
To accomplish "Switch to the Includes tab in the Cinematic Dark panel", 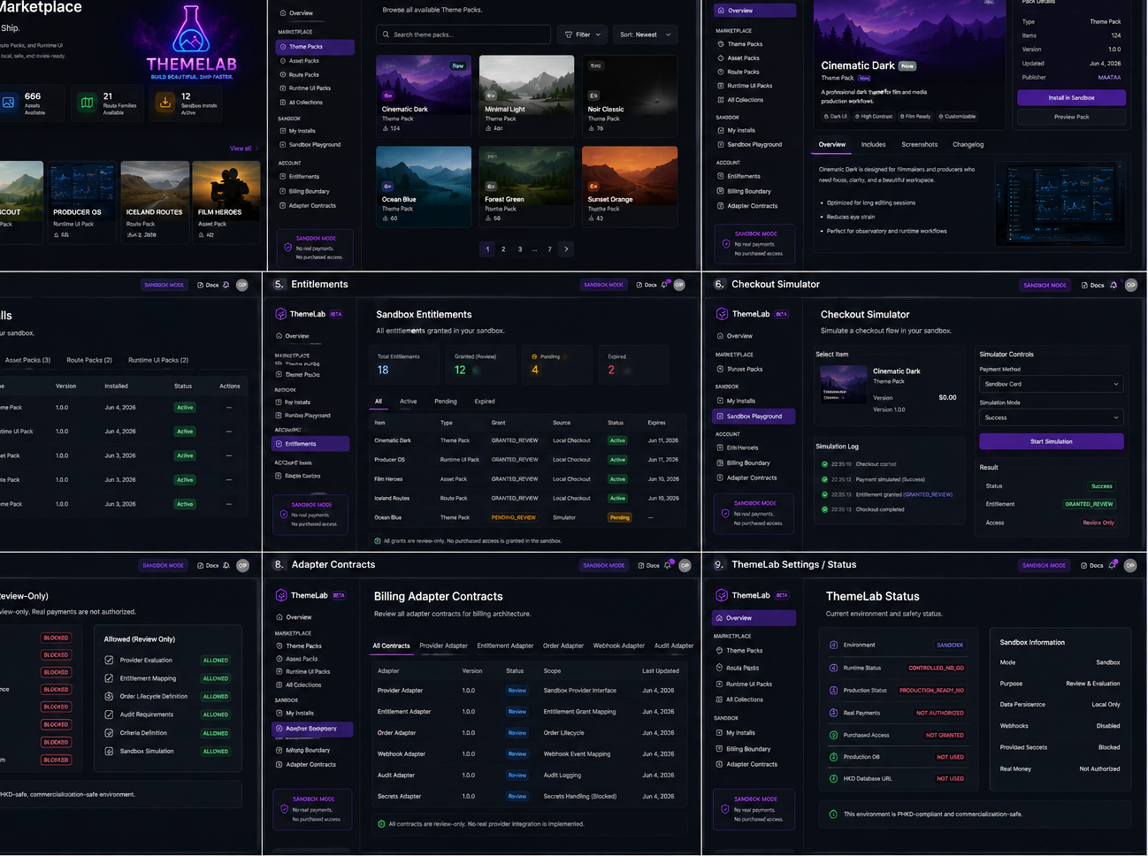I will tap(873, 144).
